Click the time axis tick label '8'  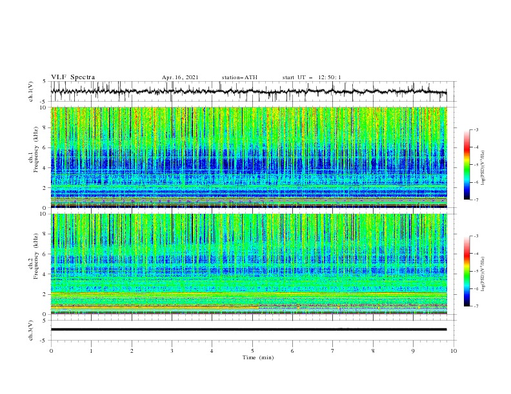(373, 351)
